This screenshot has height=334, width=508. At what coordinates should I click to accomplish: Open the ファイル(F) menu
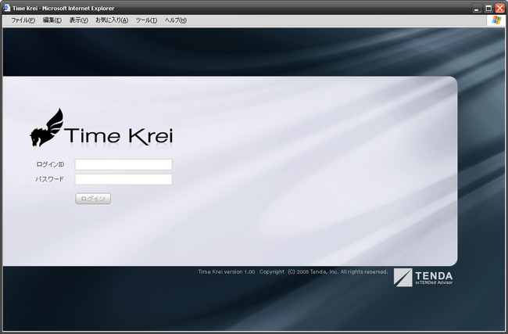[23, 20]
